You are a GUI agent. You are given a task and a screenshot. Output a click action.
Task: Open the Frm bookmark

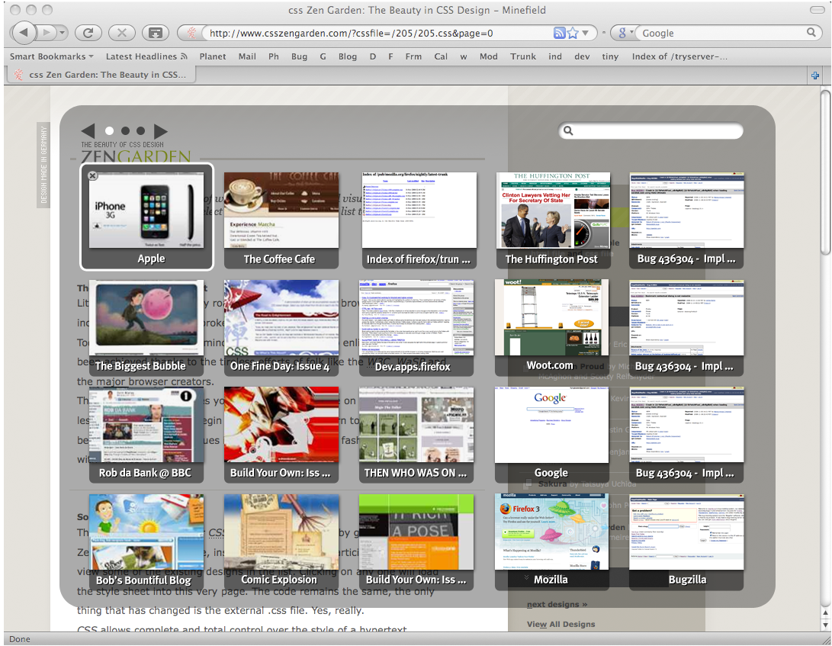coord(413,56)
